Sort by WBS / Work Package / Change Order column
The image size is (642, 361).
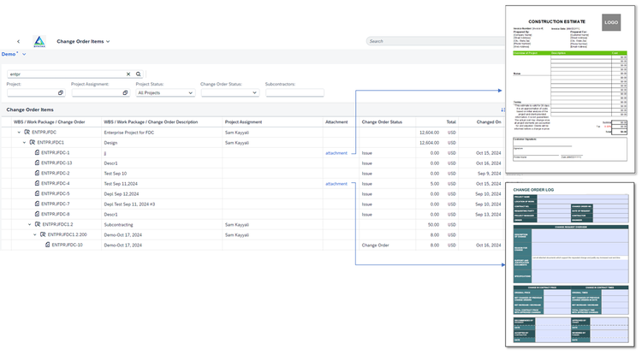49,122
